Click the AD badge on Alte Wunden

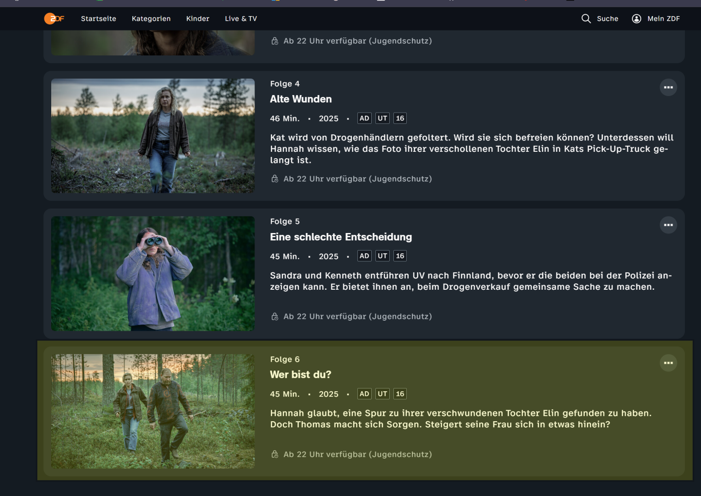(x=364, y=118)
